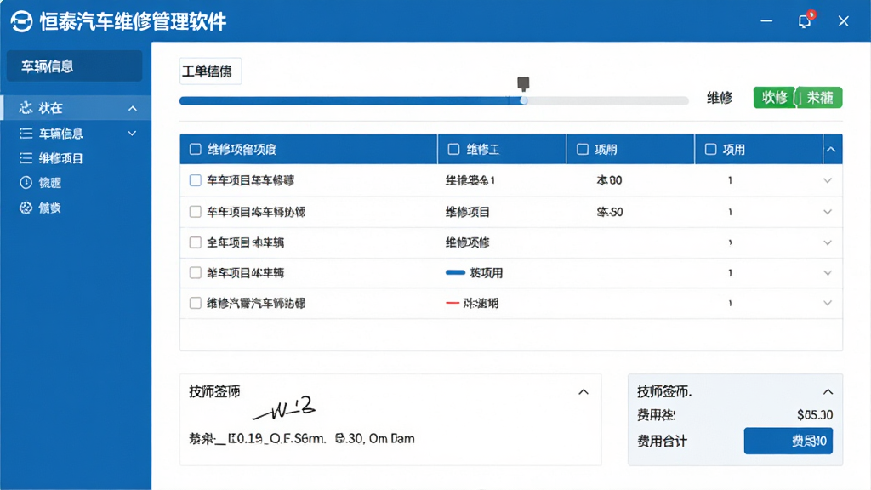Click the second green status button

click(x=820, y=98)
